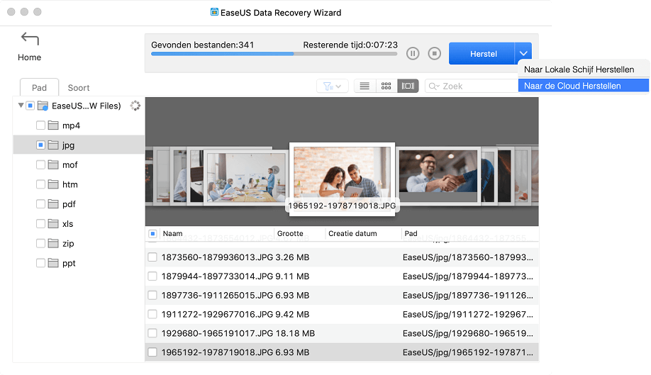Toggle the EaseUS root folder checkbox
The width and height of the screenshot is (651, 375).
(30, 106)
